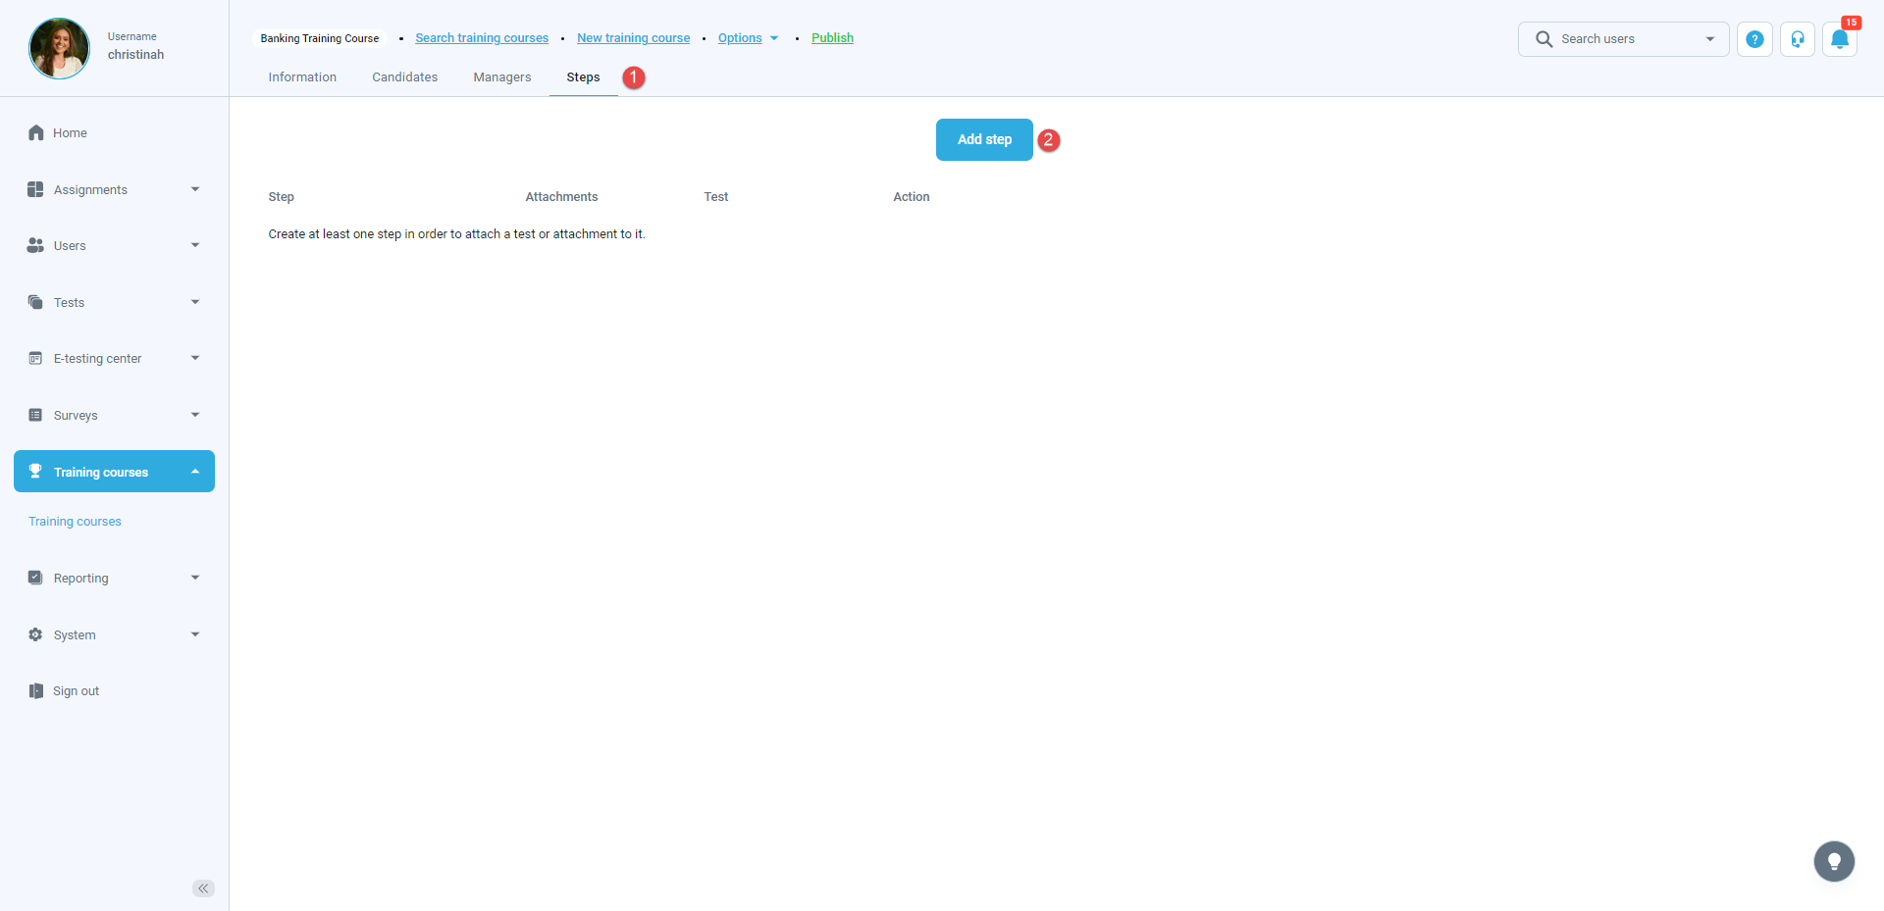Image resolution: width=1884 pixels, height=911 pixels.
Task: Collapse the sidebar with double-chevron icon
Action: (x=203, y=888)
